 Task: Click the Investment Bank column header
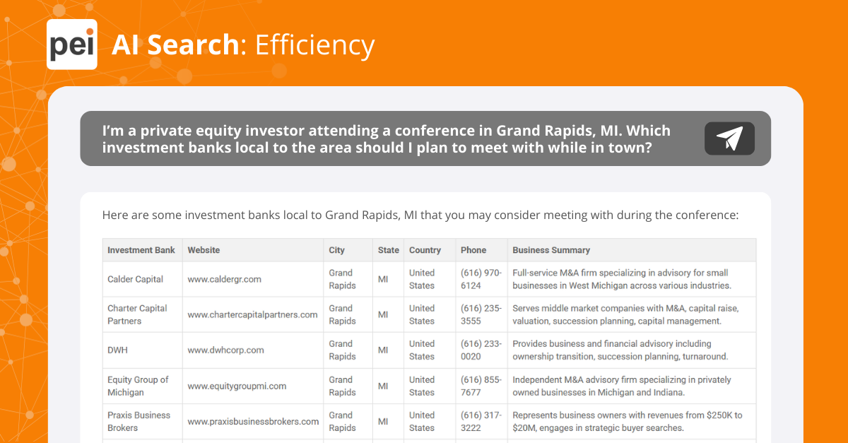[x=141, y=250]
